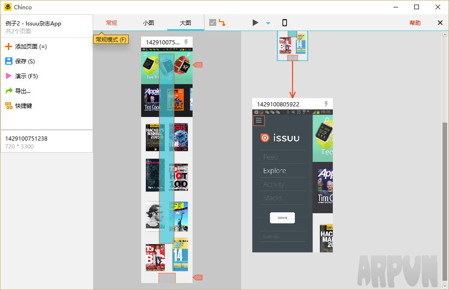The height and width of the screenshot is (290, 449).
Task: Click the blue Save (保存) disk icon
Action: pos(8,61)
